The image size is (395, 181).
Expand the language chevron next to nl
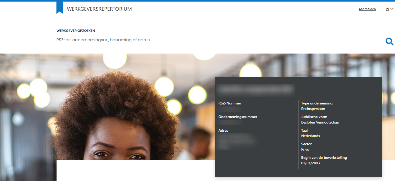[392, 9]
